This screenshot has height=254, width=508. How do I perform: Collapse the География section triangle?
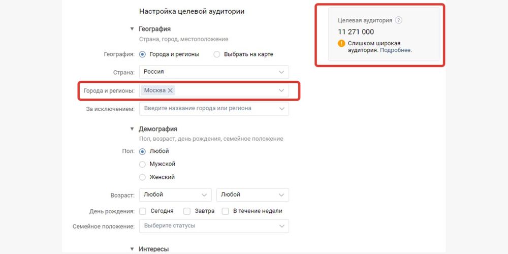tap(132, 29)
